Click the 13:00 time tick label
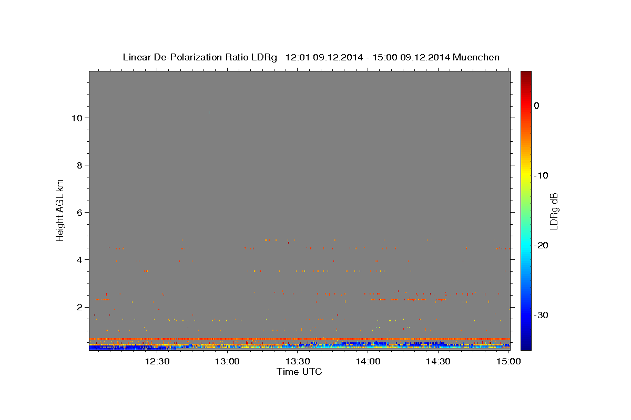The width and height of the screenshot is (631, 420). (227, 361)
